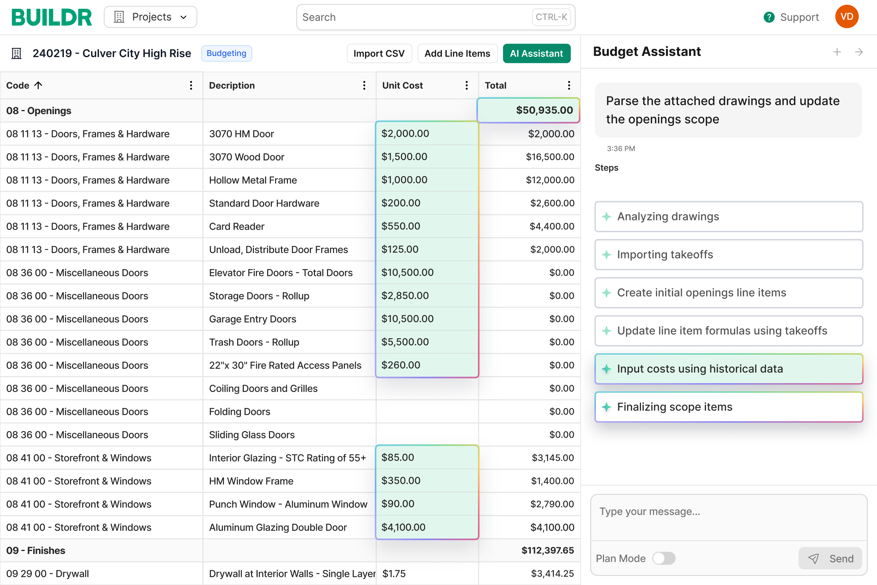Expand the Analyzing drawings step
877x585 pixels.
click(728, 216)
